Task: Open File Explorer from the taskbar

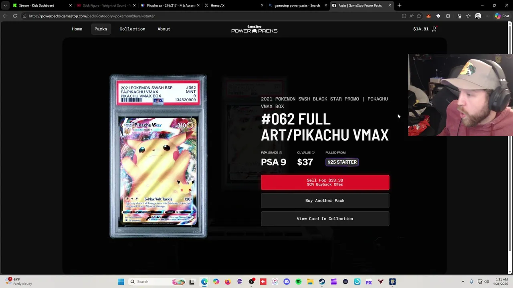Action: [310, 282]
